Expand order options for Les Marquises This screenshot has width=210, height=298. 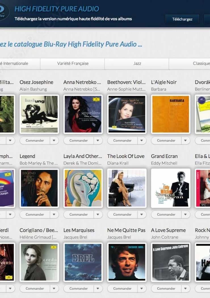(x=98, y=289)
